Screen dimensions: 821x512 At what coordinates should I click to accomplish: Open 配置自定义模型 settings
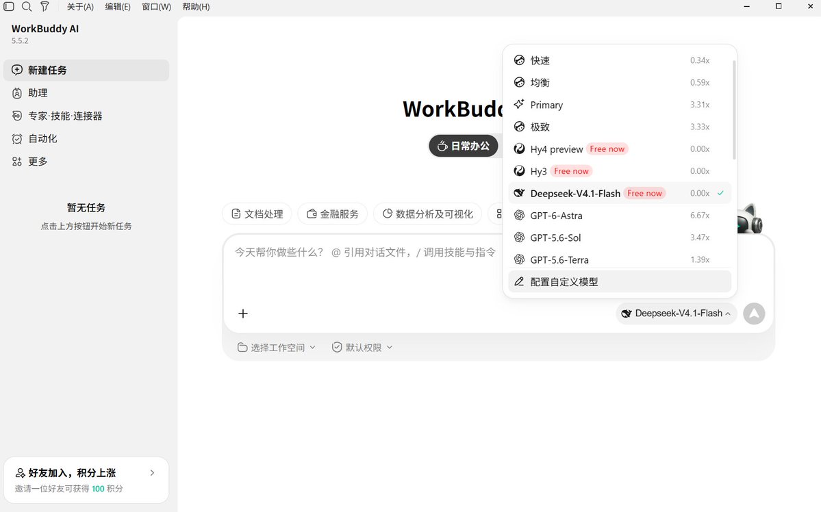pyautogui.click(x=620, y=281)
